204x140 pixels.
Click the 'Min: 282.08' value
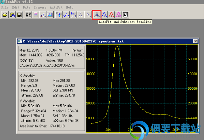point(30,81)
